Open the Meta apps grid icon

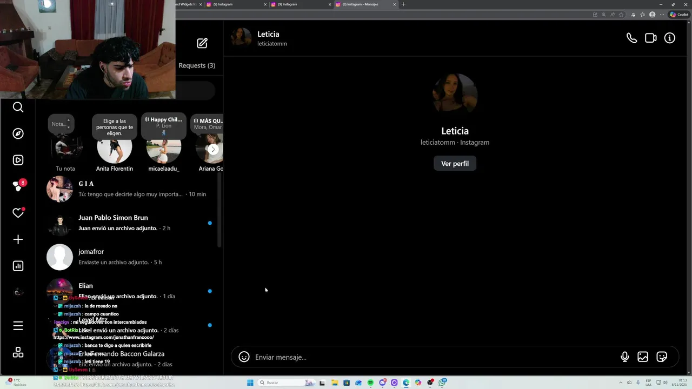(18, 352)
